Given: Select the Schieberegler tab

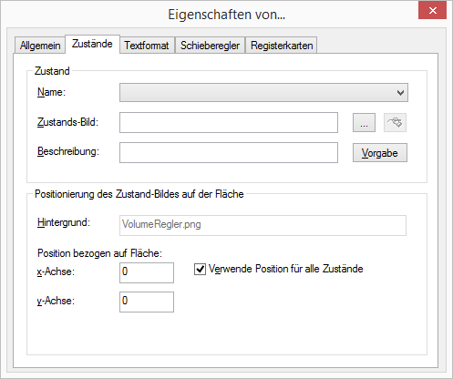Looking at the screenshot, I should (x=210, y=46).
